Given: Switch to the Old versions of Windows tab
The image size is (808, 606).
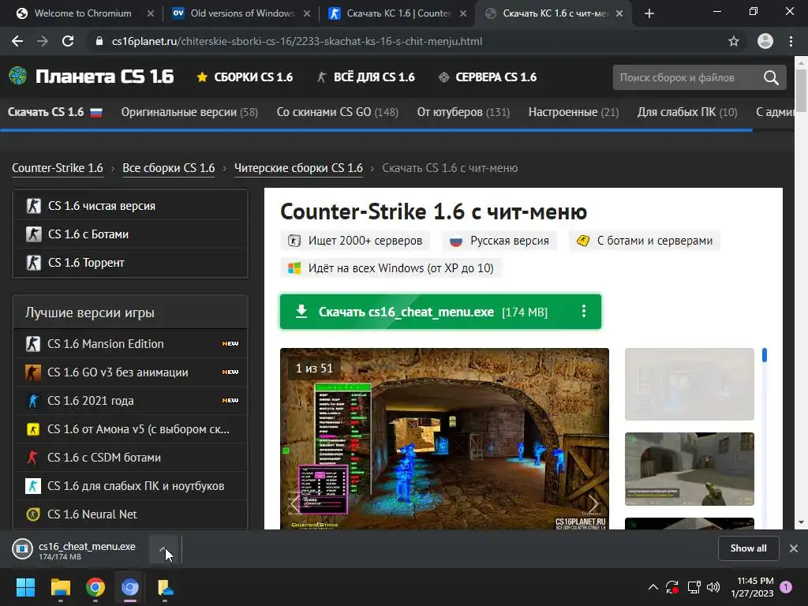Looking at the screenshot, I should pyautogui.click(x=242, y=13).
